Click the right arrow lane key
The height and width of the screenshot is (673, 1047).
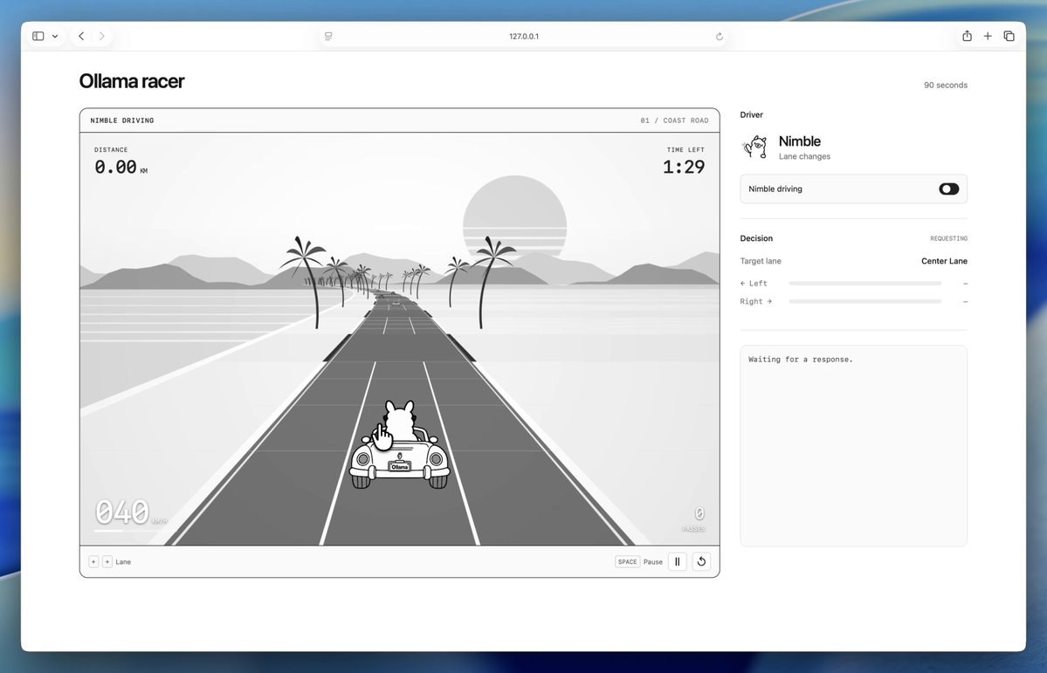pos(107,561)
